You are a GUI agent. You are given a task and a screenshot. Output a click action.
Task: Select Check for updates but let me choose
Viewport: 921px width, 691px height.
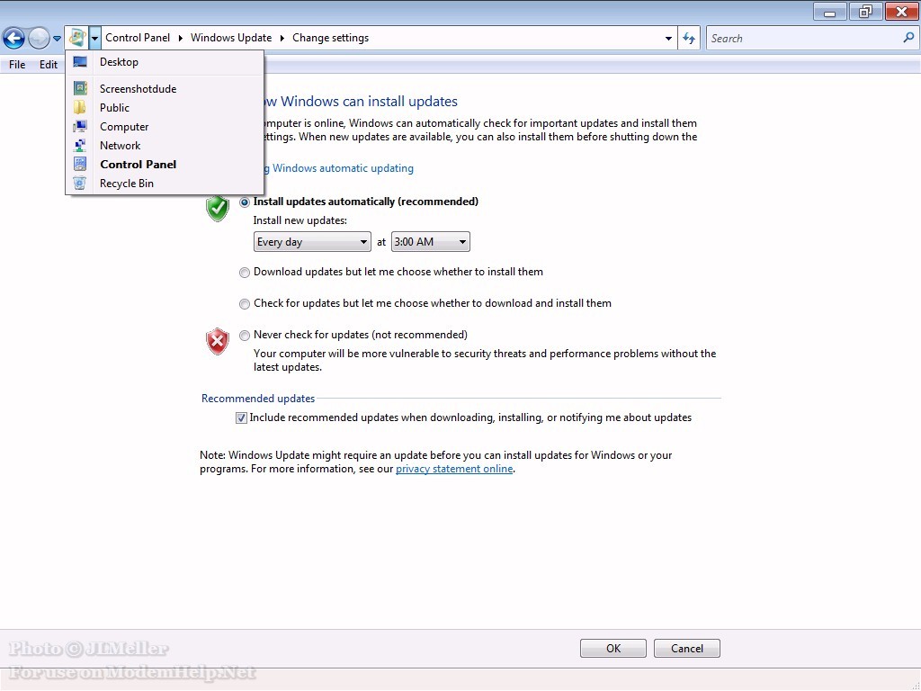[x=245, y=304]
